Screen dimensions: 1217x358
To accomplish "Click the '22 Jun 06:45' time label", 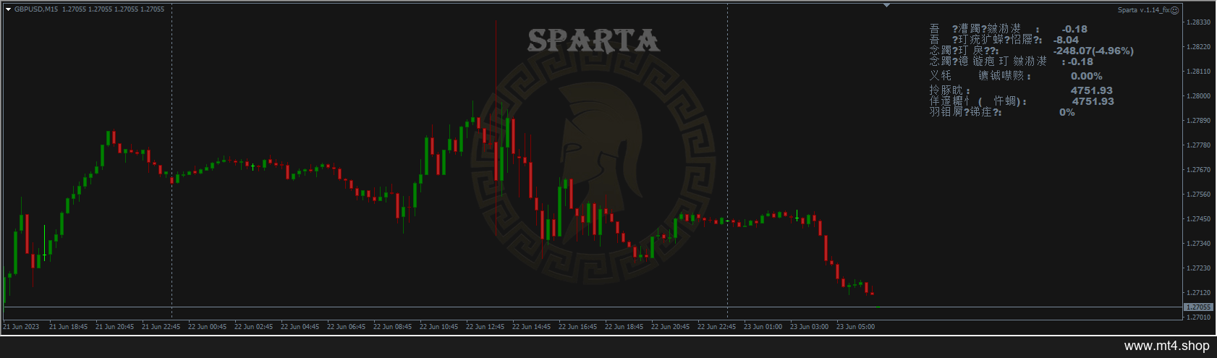I will (346, 327).
